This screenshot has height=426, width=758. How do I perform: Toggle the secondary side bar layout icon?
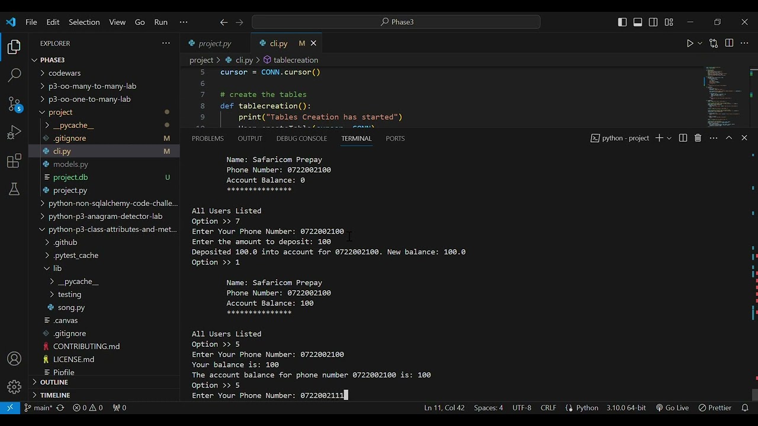point(653,22)
